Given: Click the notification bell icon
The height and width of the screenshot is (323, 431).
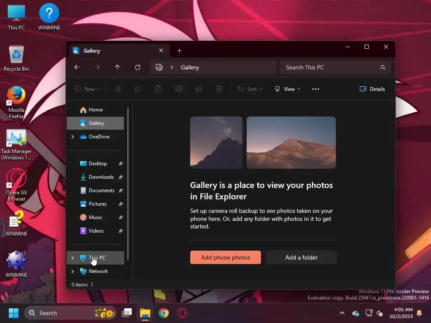Looking at the screenshot, I should point(420,313).
